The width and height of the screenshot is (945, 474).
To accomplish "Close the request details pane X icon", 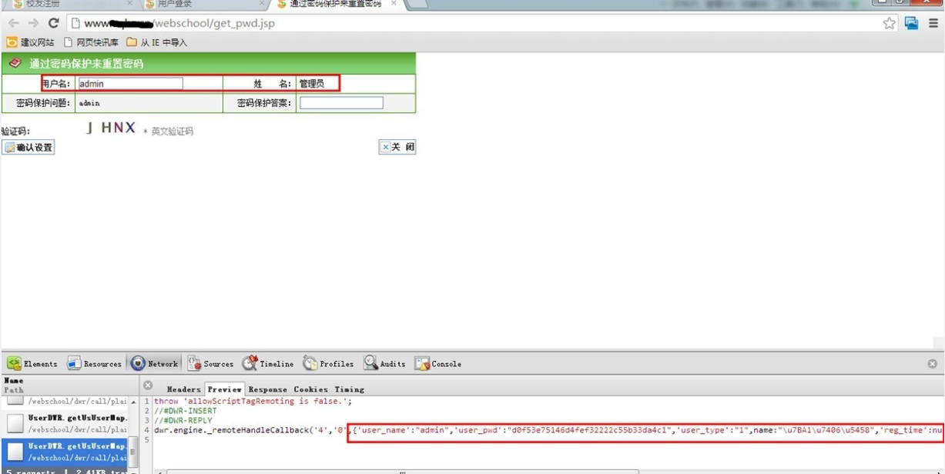I will tap(148, 385).
